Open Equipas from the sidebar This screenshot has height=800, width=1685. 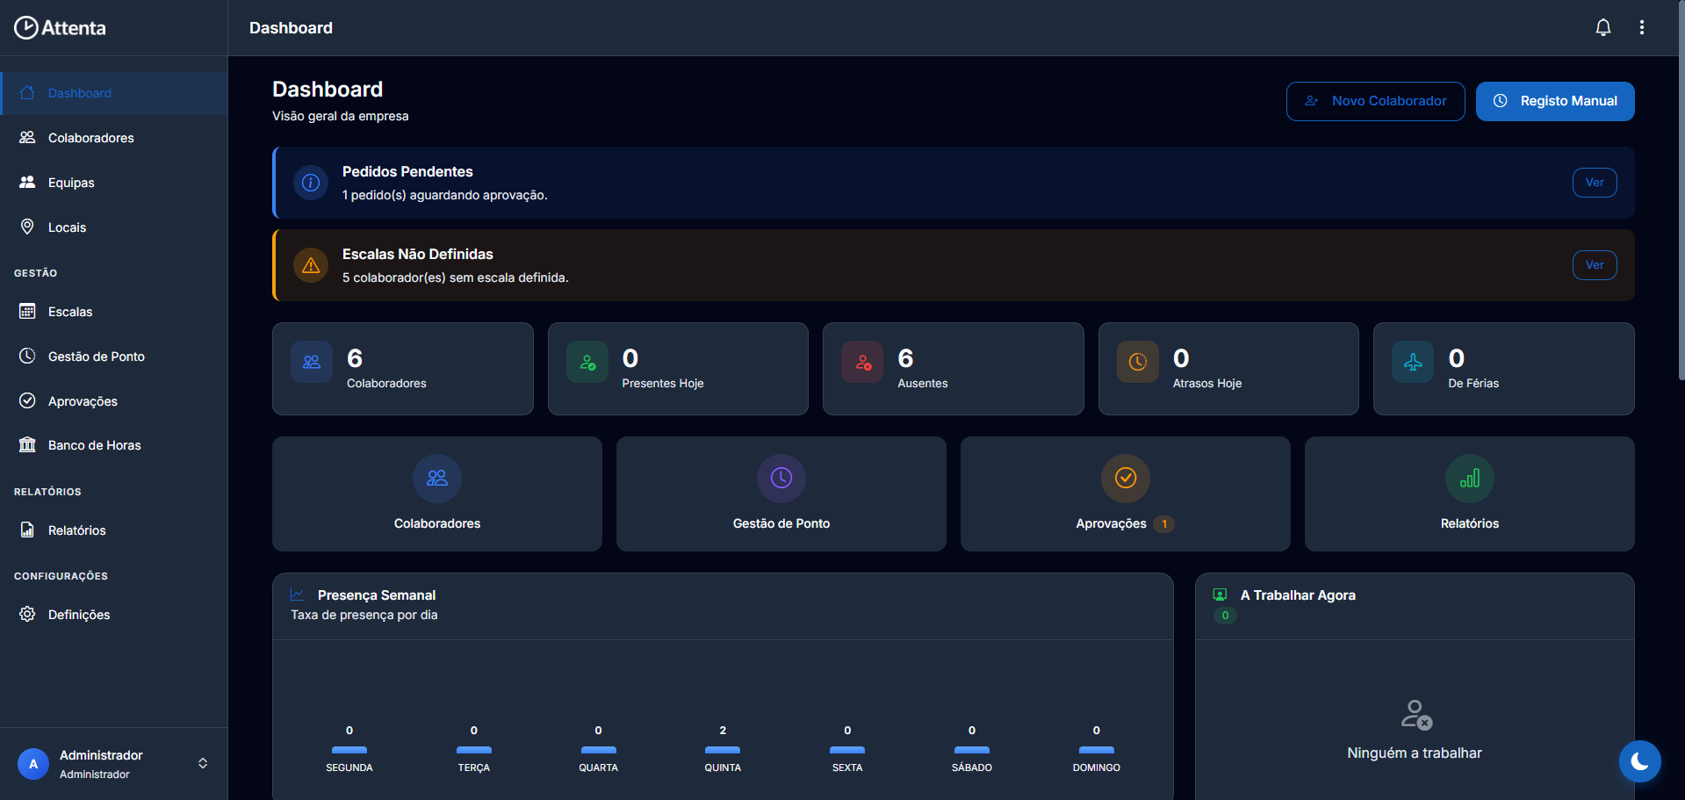click(x=114, y=183)
